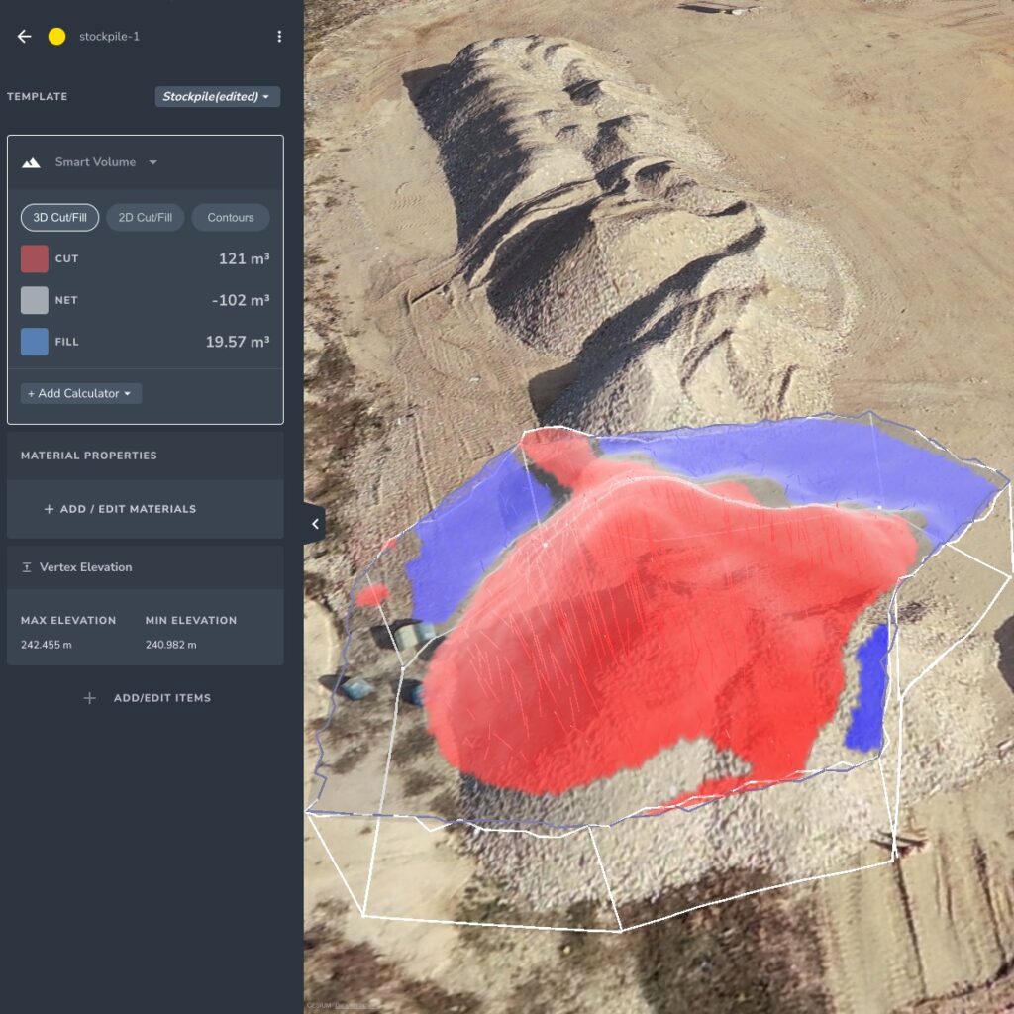Image resolution: width=1014 pixels, height=1014 pixels.
Task: Click the yellow status dot beside stockpile-1
Action: coord(56,37)
